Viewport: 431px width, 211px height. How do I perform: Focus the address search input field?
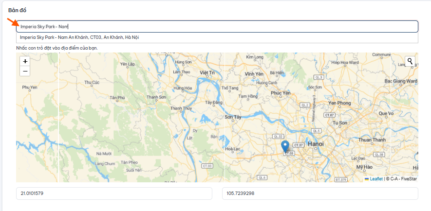pyautogui.click(x=217, y=27)
